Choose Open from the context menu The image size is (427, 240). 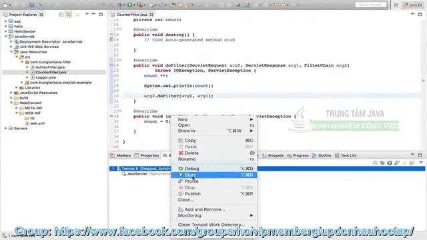coord(214,125)
